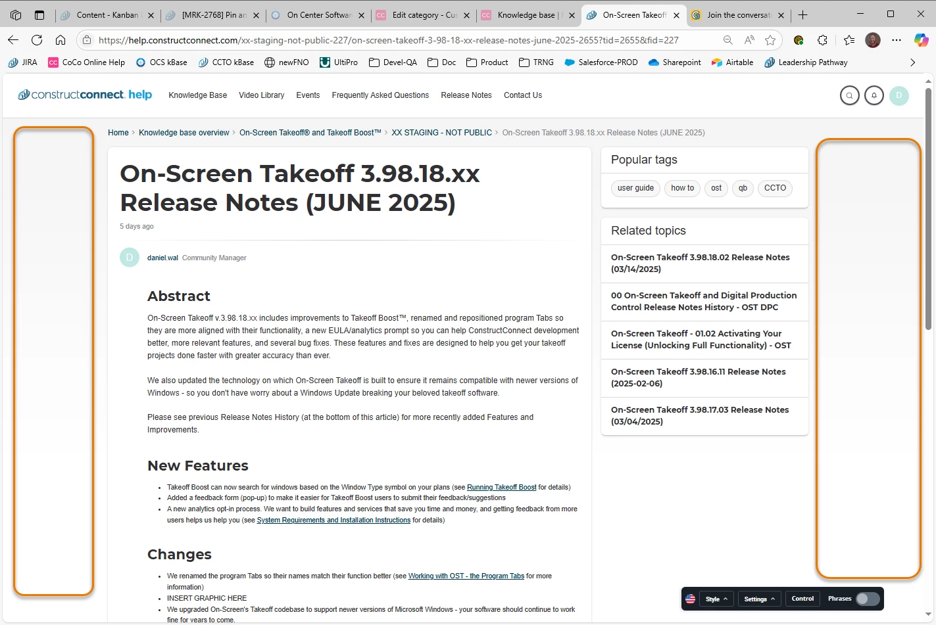
Task: Open the browser profile avatar
Action: pos(873,40)
